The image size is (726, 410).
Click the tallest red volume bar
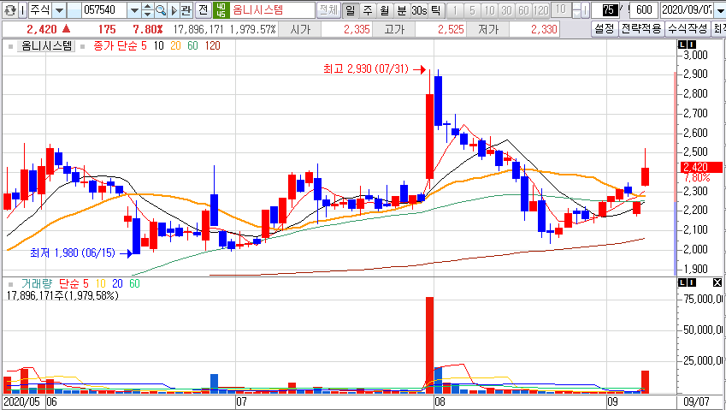click(x=429, y=345)
